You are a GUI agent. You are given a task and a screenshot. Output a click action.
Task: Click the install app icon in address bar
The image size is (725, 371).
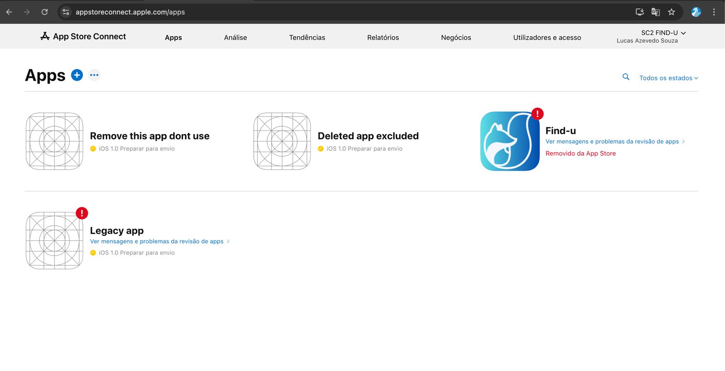(639, 12)
